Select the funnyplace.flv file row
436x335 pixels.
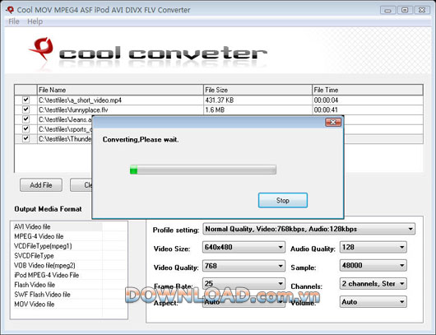click(219, 110)
